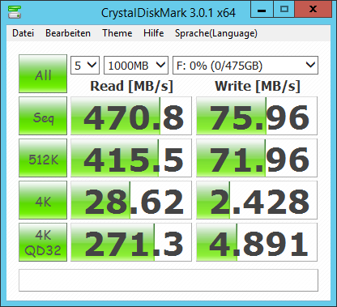Click the 4K QD32 read result 271.3
Viewport: 337px width, 307px height.
point(131,242)
